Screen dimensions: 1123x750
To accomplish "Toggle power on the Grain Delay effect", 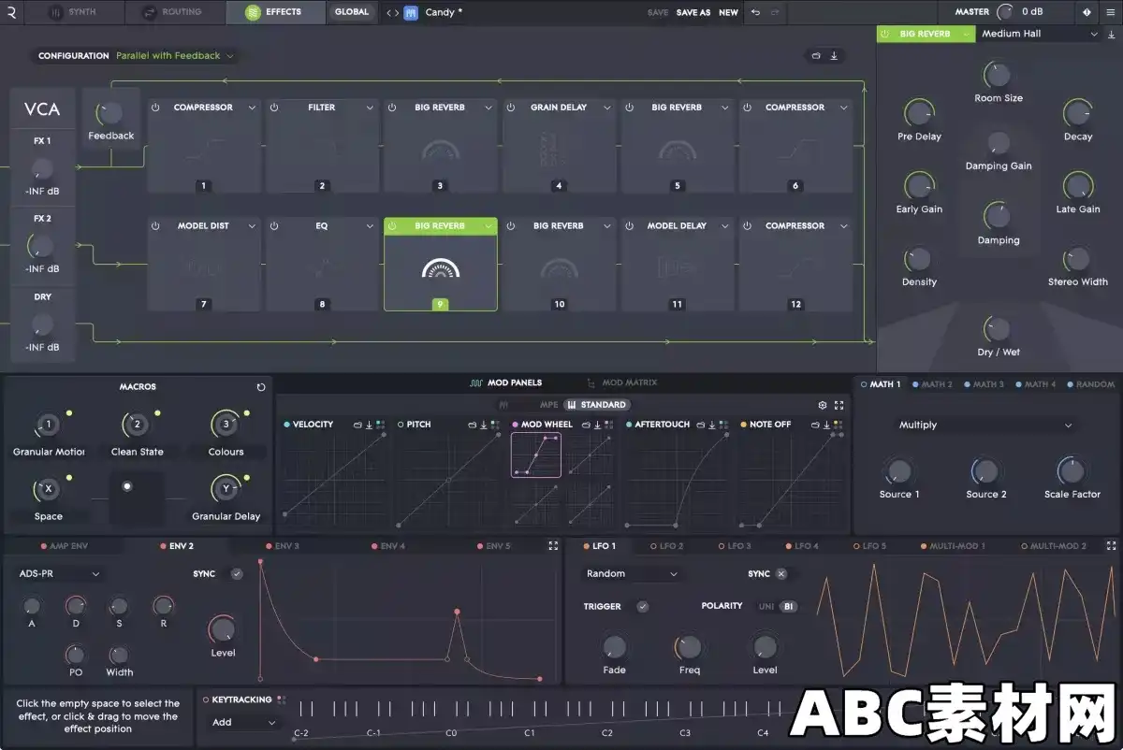I will pos(511,108).
